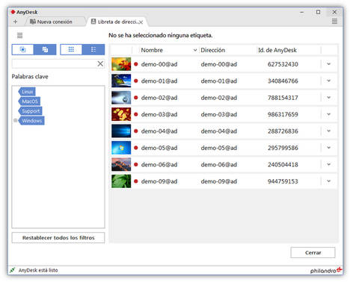Expand dropdown arrow for demo-01@ad row

click(328, 81)
